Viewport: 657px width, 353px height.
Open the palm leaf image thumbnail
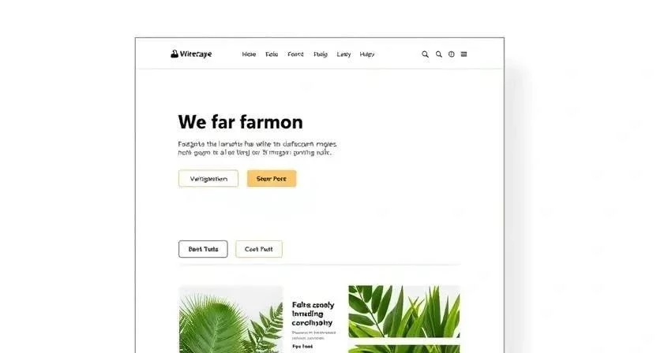click(231, 319)
